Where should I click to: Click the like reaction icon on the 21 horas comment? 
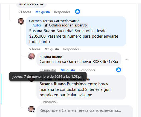(77, 11)
